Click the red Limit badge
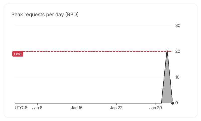This screenshot has height=121, width=201. pyautogui.click(x=18, y=54)
